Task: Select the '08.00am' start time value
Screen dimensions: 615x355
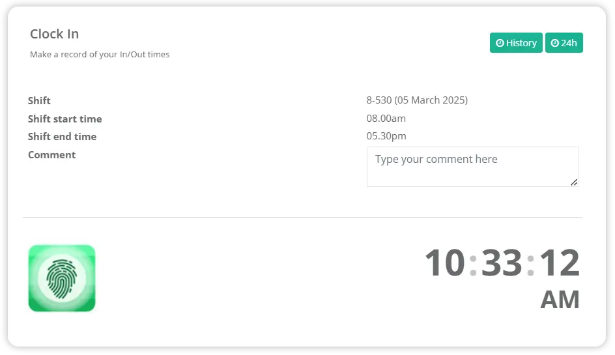Action: [x=386, y=119]
